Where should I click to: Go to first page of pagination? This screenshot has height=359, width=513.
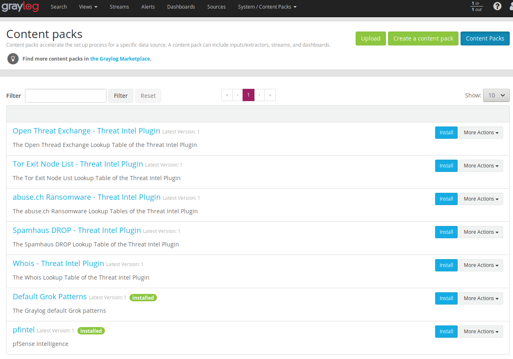227,95
